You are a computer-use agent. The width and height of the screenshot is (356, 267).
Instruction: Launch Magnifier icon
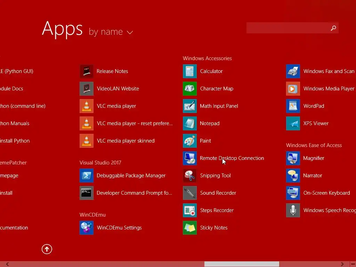point(293,158)
